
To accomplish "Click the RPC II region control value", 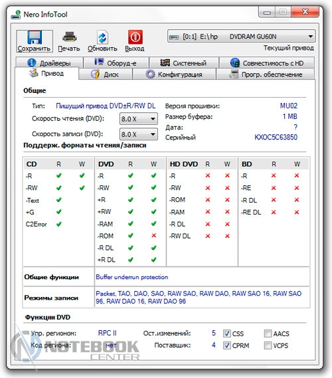I will click(107, 333).
